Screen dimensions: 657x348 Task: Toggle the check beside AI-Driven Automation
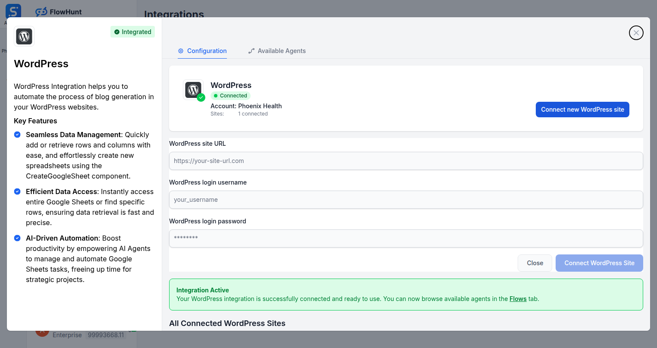[17, 238]
